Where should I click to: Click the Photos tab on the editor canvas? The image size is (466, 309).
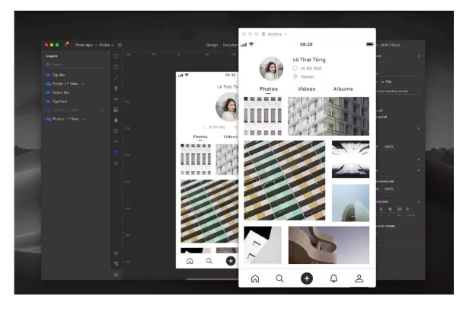200,137
